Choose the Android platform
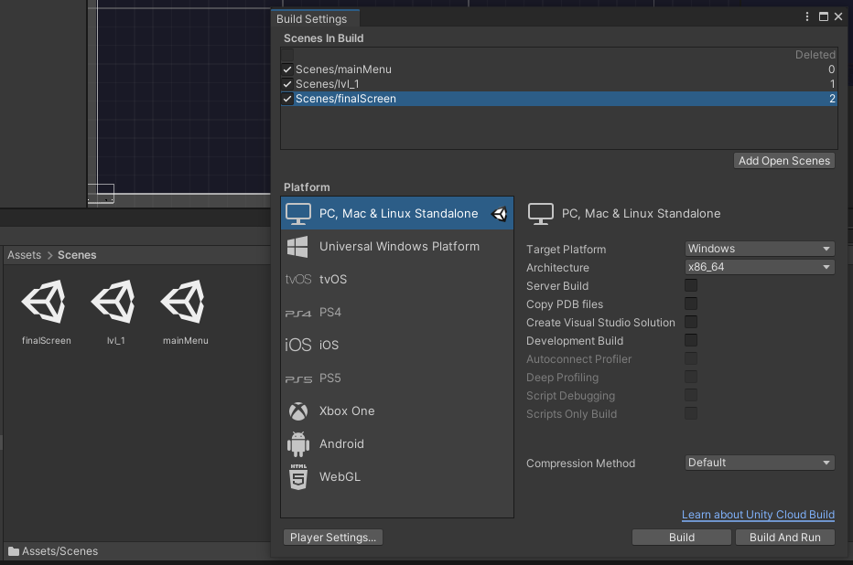This screenshot has width=853, height=565. [x=397, y=443]
